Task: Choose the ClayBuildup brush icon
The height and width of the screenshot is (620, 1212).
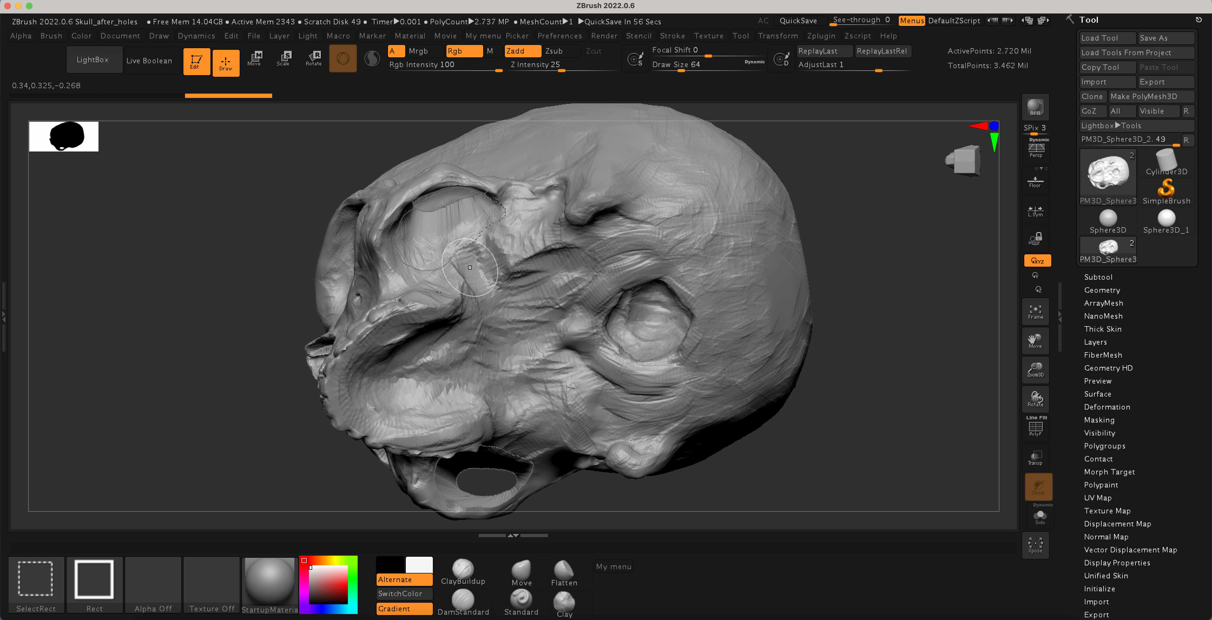Action: pyautogui.click(x=463, y=572)
